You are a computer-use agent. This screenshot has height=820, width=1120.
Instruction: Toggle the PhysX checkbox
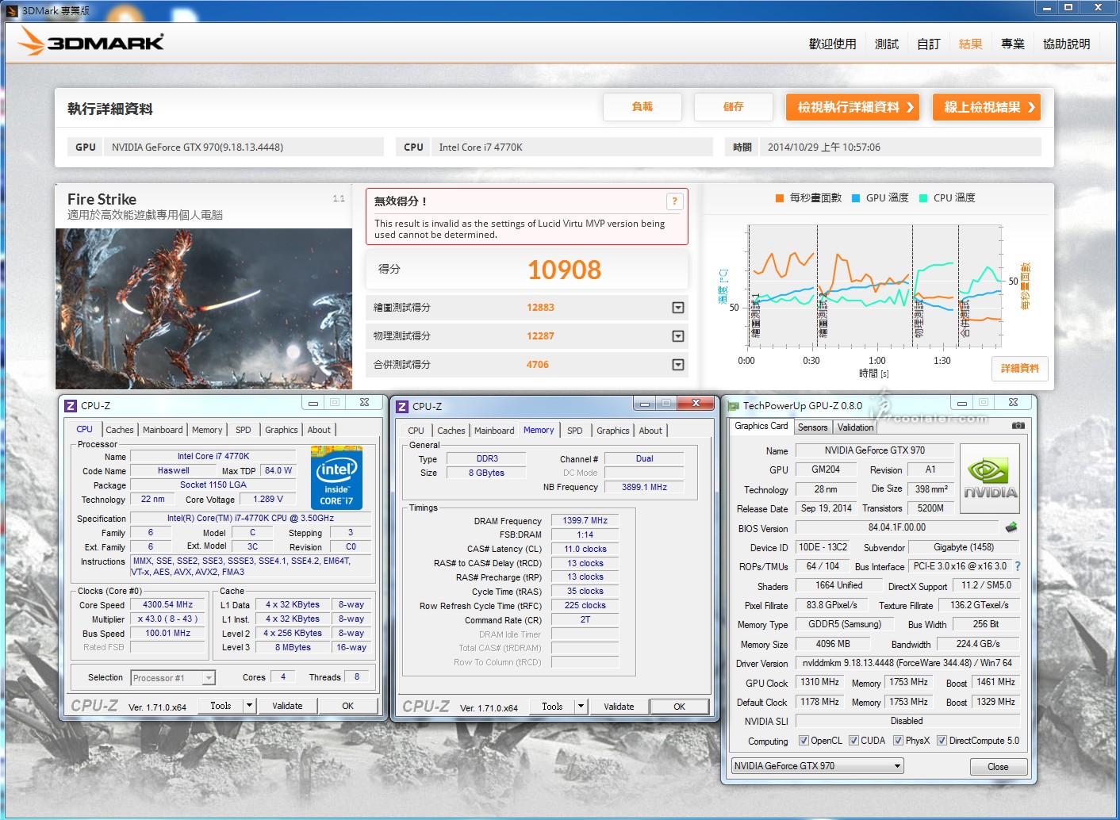tap(898, 741)
